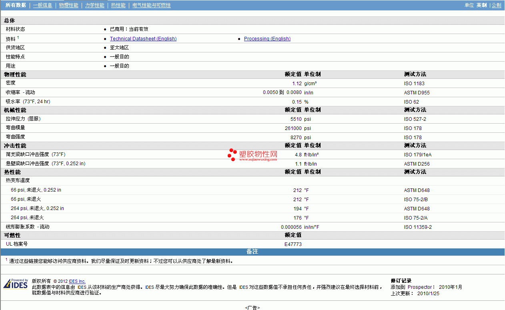Click 弯曲模量 value 261000
This screenshot has width=505, height=310.
coord(294,128)
